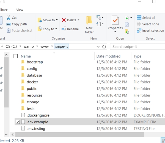Click the 2.23 KB status bar text
The image size is (165, 143).
[x=18, y=141]
